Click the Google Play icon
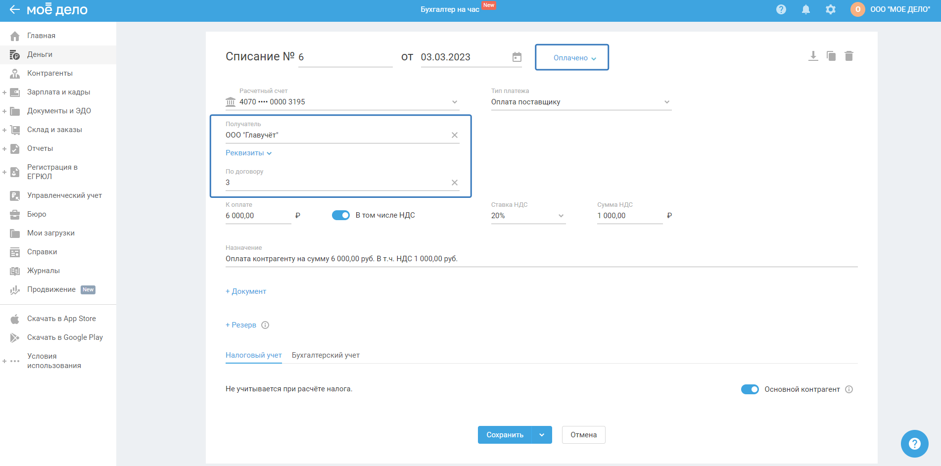Viewport: 941px width, 466px height. point(15,337)
